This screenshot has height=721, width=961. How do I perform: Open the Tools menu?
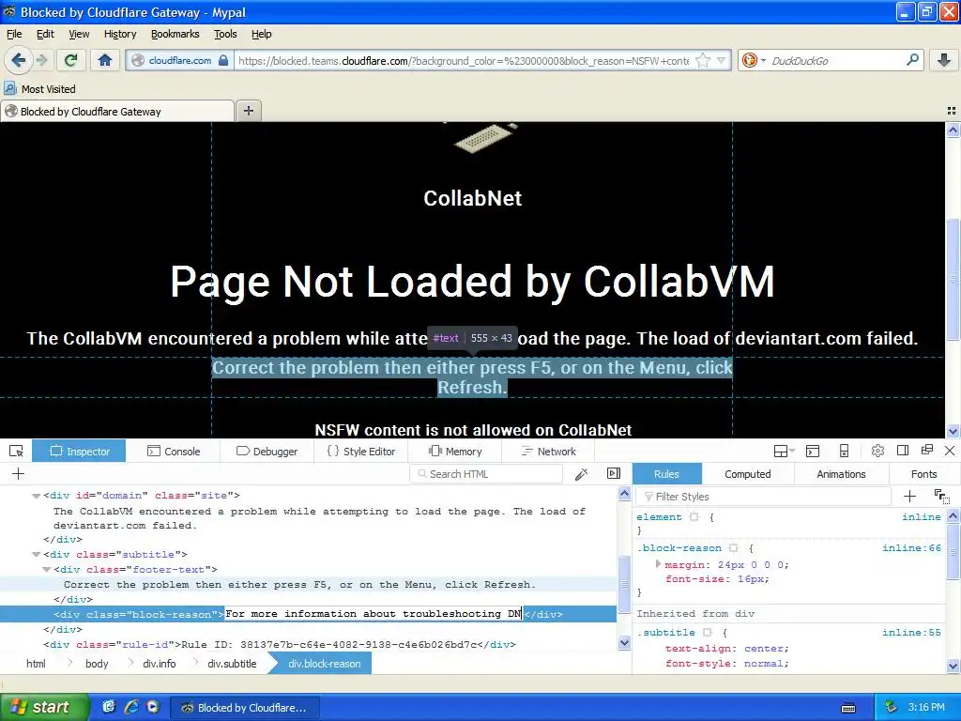tap(225, 34)
